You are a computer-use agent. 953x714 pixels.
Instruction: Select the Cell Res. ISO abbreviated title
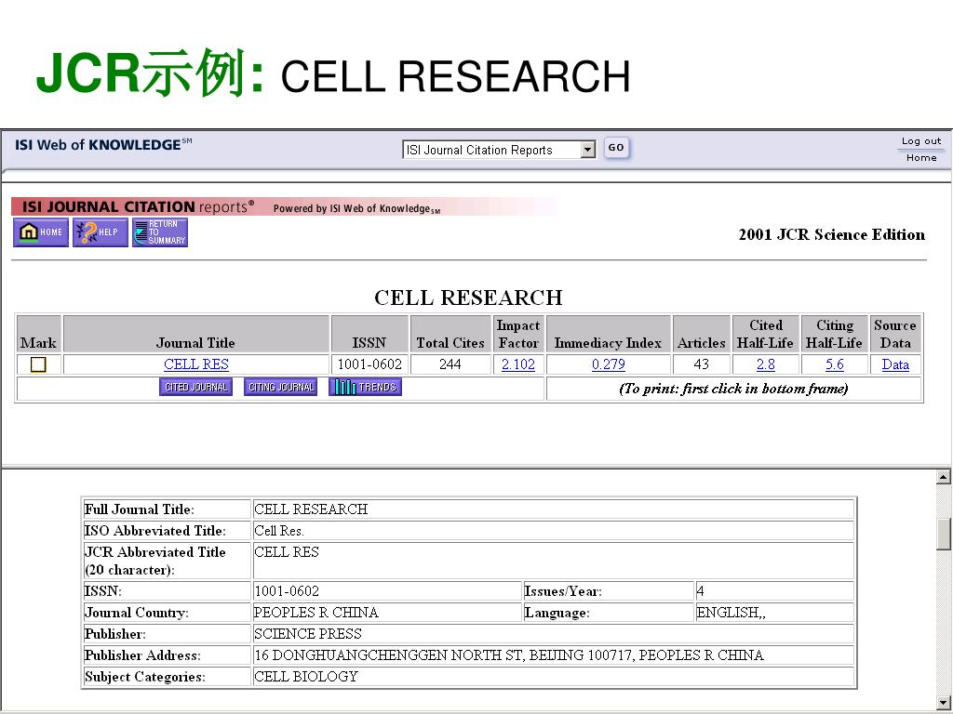279,531
